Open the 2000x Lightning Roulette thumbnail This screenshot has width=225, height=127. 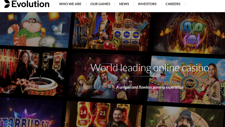coord(33,72)
